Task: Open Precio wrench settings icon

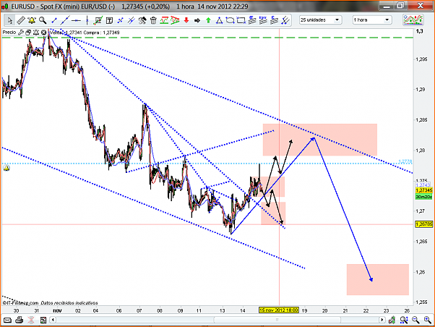Action: tap(21, 33)
